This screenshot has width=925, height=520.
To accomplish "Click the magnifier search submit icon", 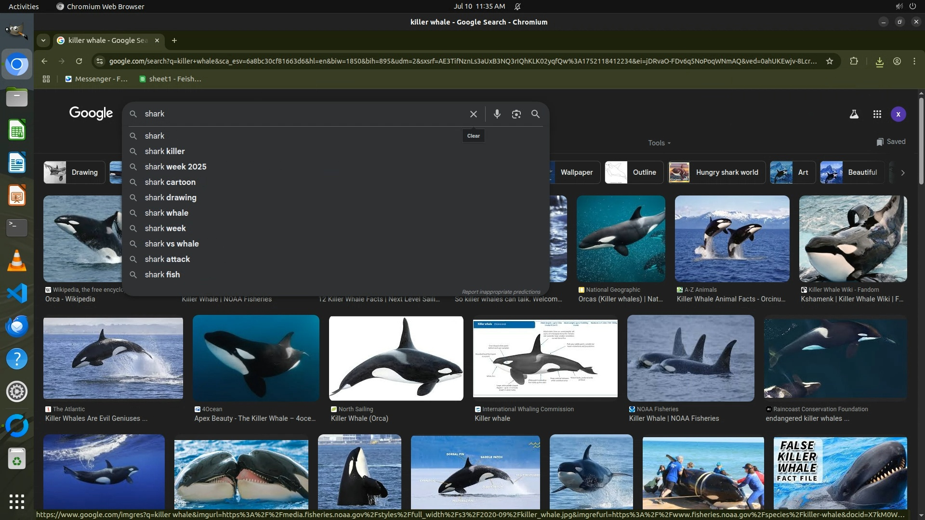I will [x=535, y=114].
